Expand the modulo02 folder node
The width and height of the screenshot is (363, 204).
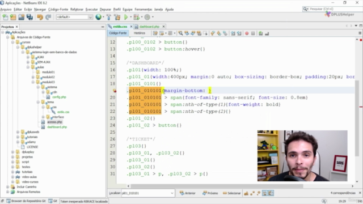[x=33, y=77]
